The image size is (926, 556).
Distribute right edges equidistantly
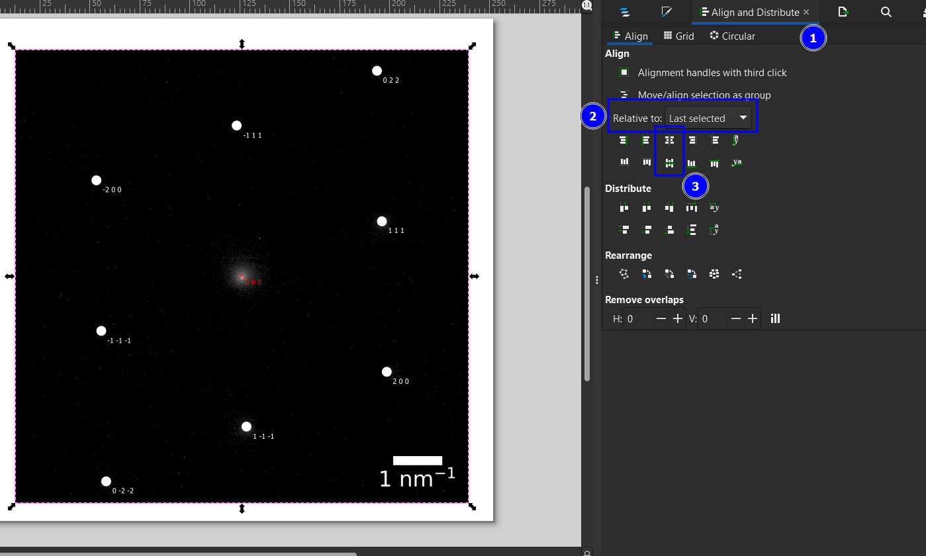tap(669, 207)
